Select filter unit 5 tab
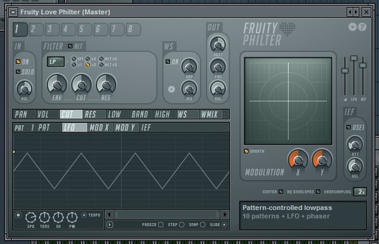Viewport: 379px width, 244px height. (x=85, y=29)
